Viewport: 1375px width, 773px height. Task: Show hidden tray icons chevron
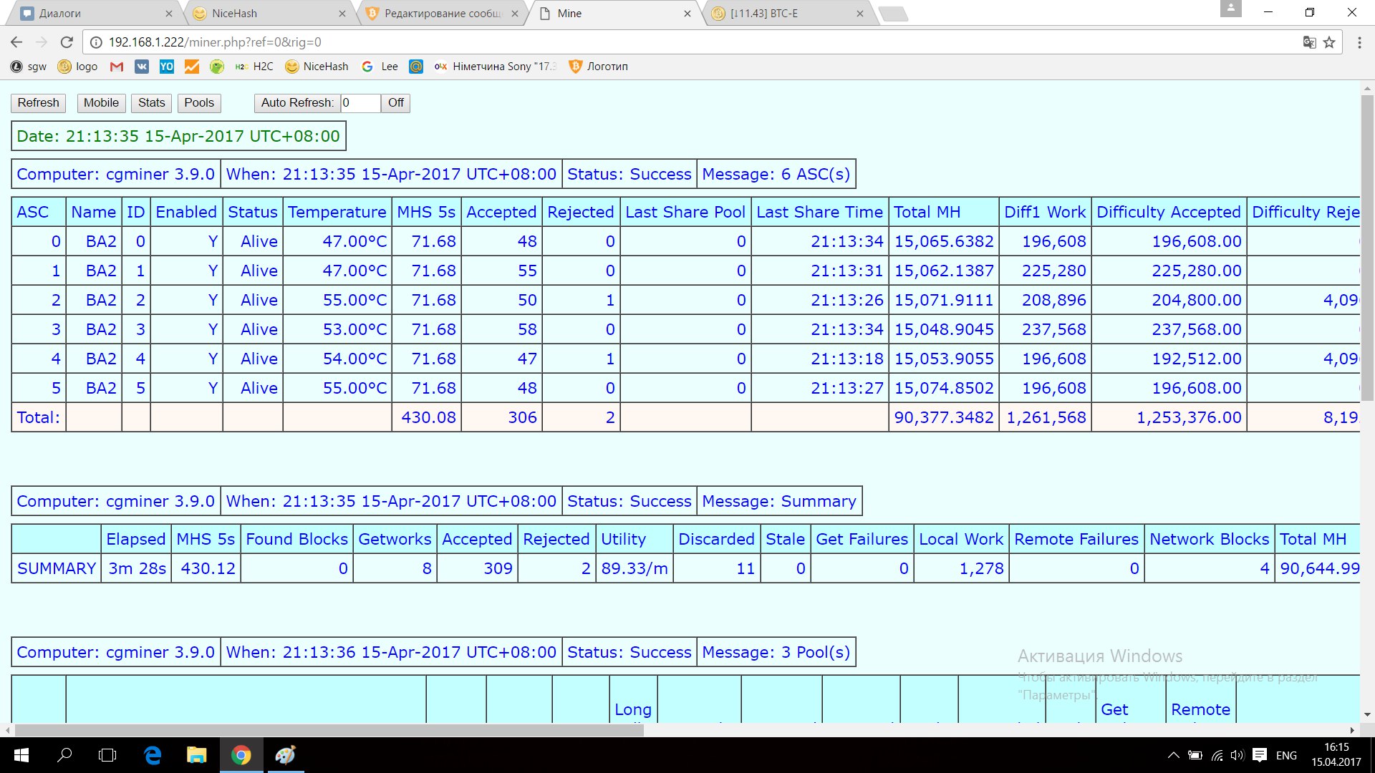click(x=1173, y=755)
